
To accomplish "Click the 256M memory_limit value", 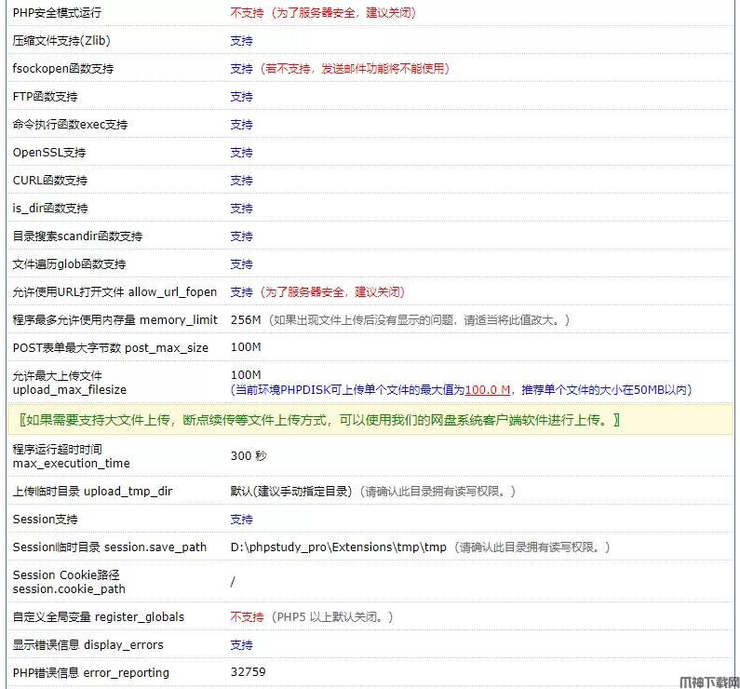I will (x=246, y=320).
